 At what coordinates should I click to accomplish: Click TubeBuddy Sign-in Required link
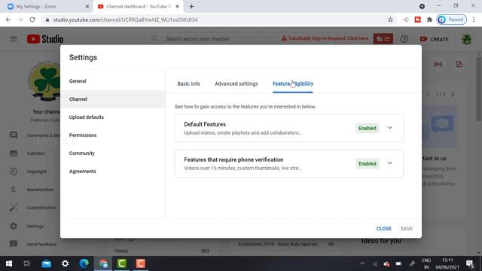pos(325,38)
